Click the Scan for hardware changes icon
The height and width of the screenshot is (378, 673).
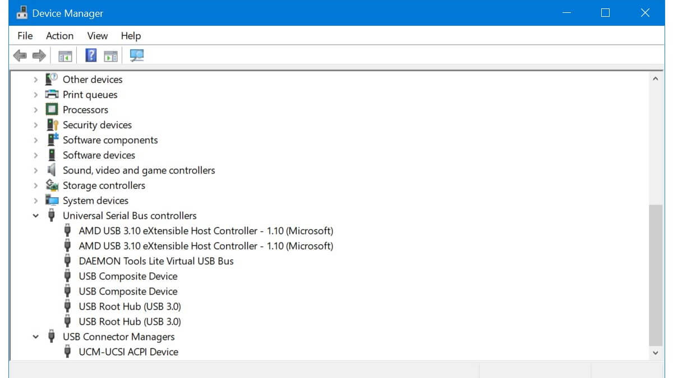tap(137, 55)
